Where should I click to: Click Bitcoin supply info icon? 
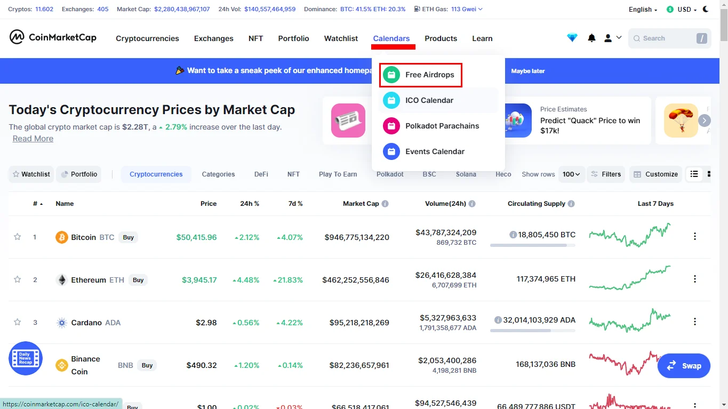click(x=513, y=235)
